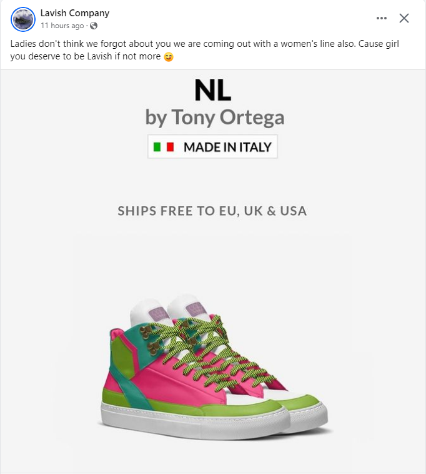Click the Italian flag icon in the badge
The image size is (426, 474).
pyautogui.click(x=164, y=148)
